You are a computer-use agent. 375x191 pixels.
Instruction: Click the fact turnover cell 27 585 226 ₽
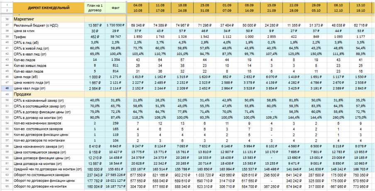point(115,175)
